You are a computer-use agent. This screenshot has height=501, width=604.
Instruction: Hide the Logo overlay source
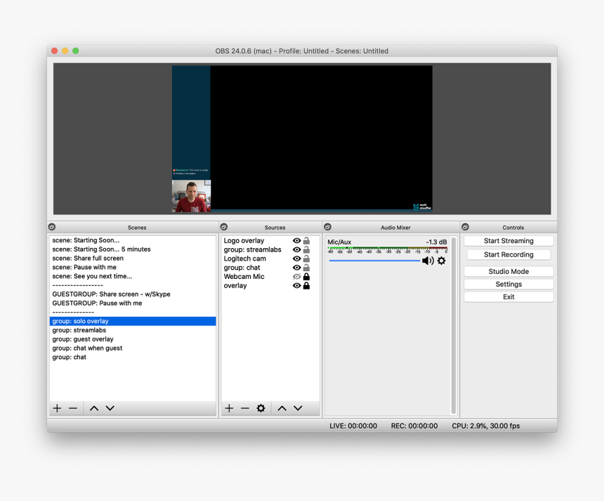point(296,241)
